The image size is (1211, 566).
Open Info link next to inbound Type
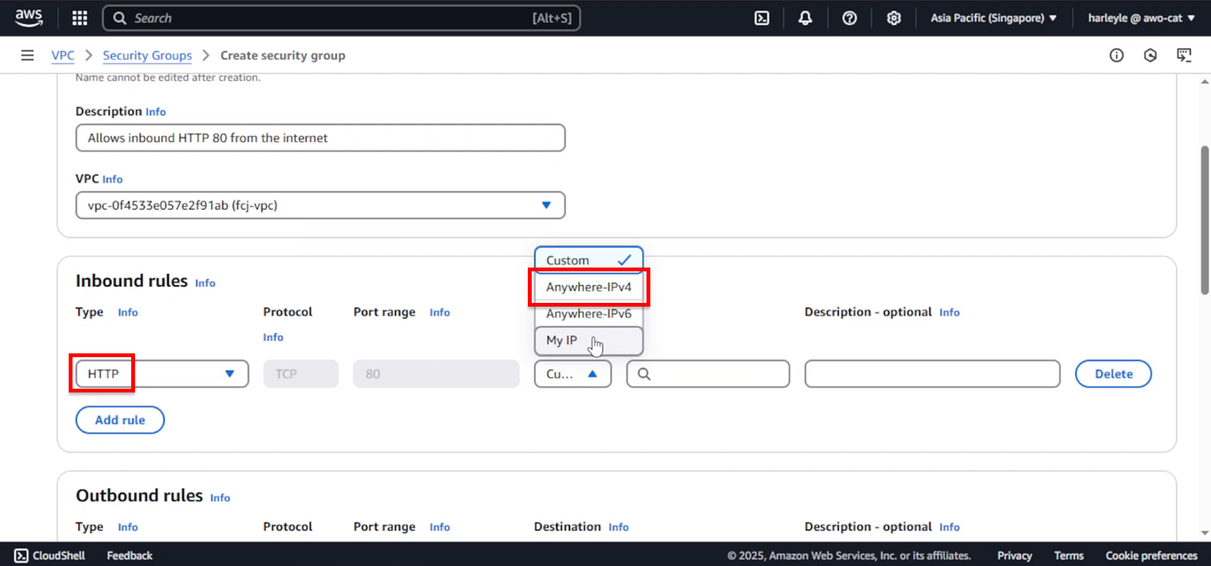(127, 312)
